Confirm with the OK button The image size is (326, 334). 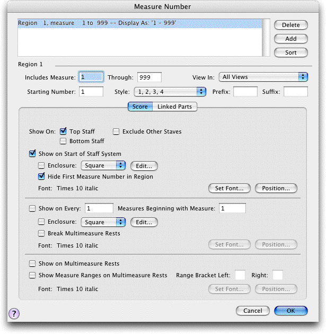291,311
